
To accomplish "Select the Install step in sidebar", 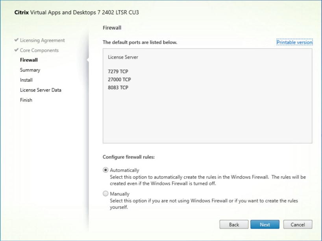I will click(26, 80).
